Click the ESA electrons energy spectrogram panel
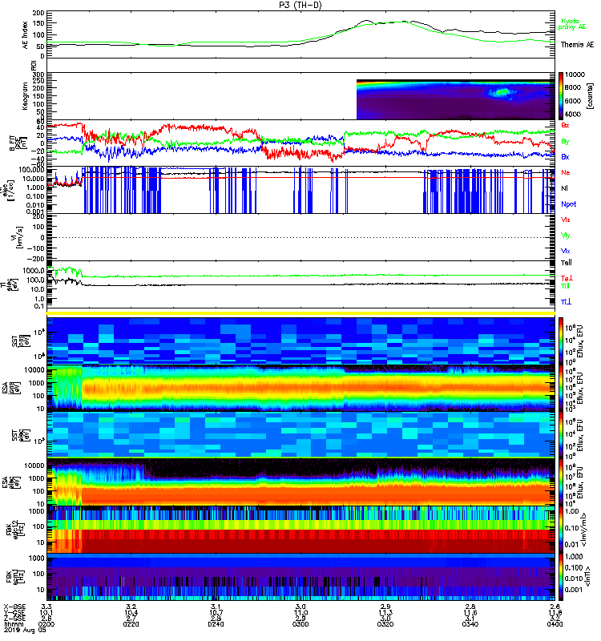 [x=300, y=482]
